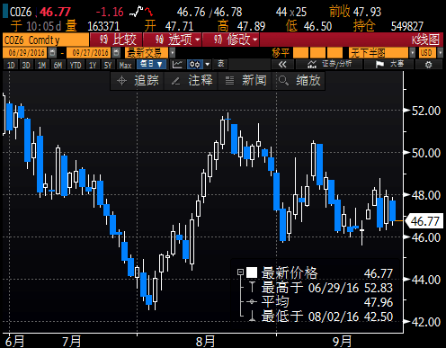446x348 pixels.
Task: Click the 最高于 06/29/16 high marker icon
Action: (252, 287)
